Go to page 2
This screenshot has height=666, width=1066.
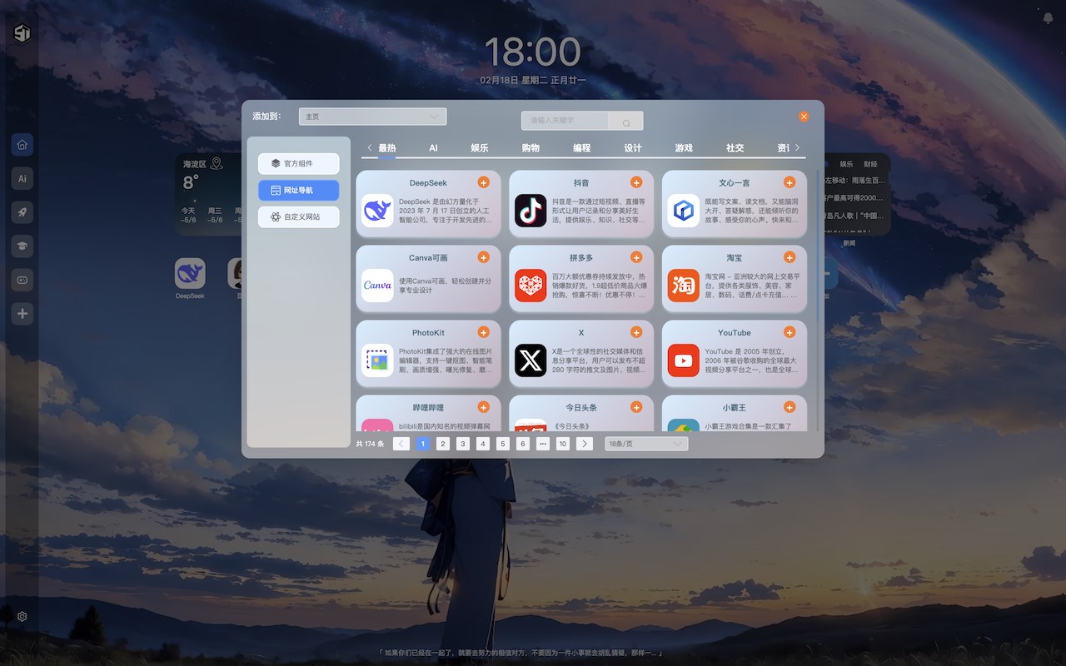point(443,444)
